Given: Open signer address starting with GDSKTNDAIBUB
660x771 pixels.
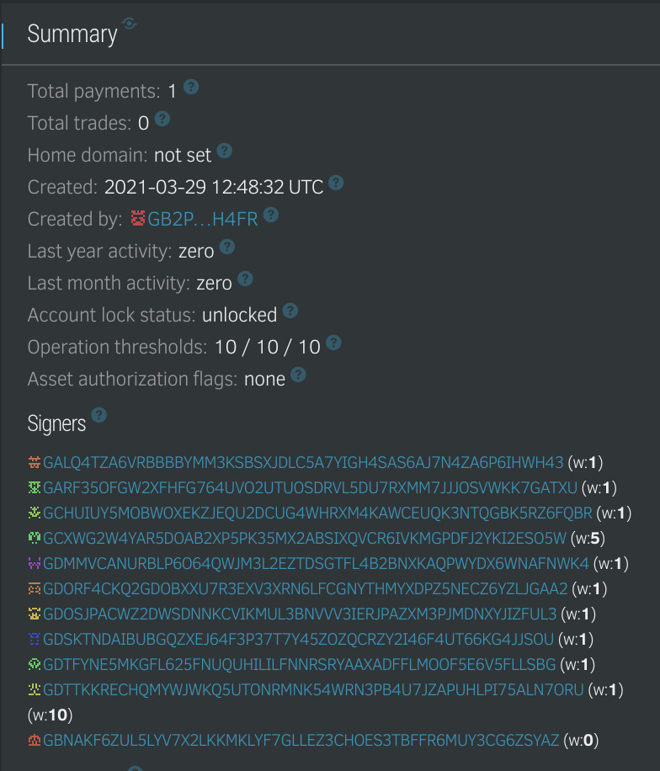Looking at the screenshot, I should (x=298, y=639).
